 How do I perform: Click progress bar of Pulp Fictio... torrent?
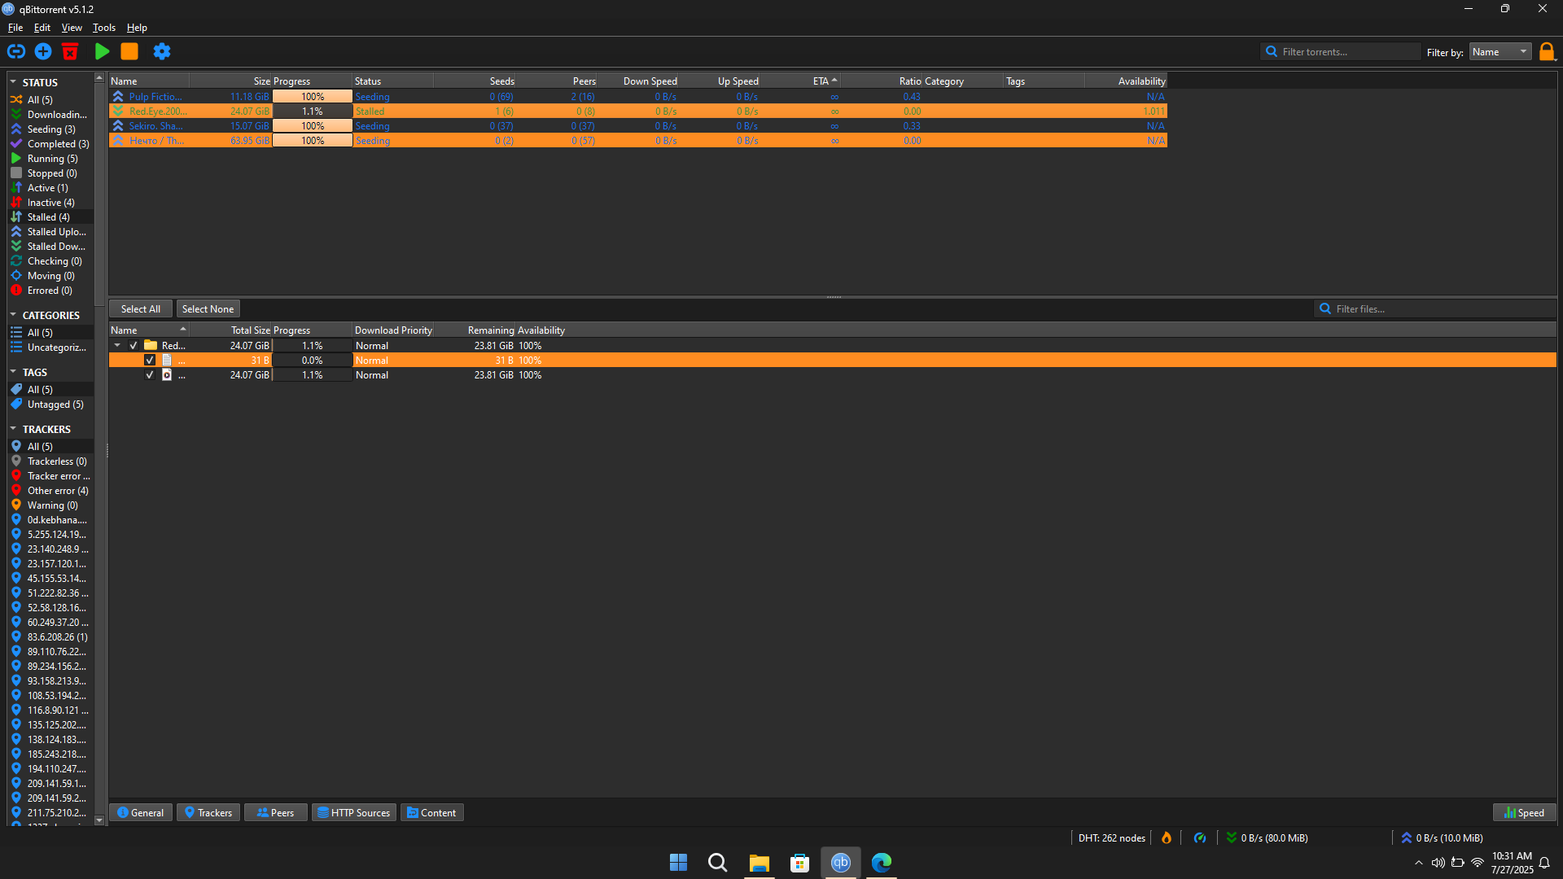[312, 97]
